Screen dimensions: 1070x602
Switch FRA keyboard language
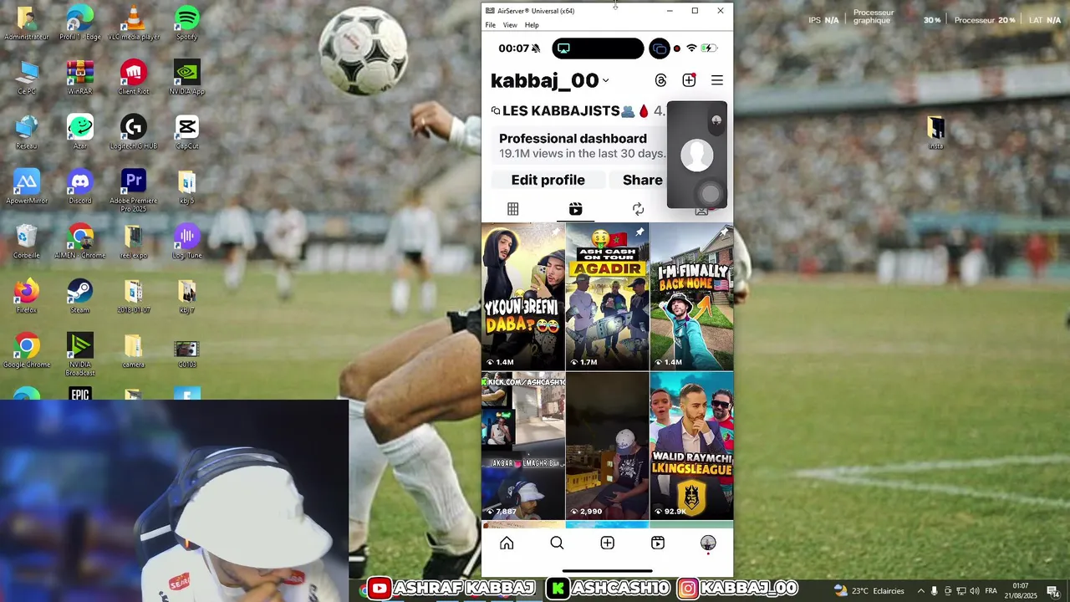tap(991, 591)
